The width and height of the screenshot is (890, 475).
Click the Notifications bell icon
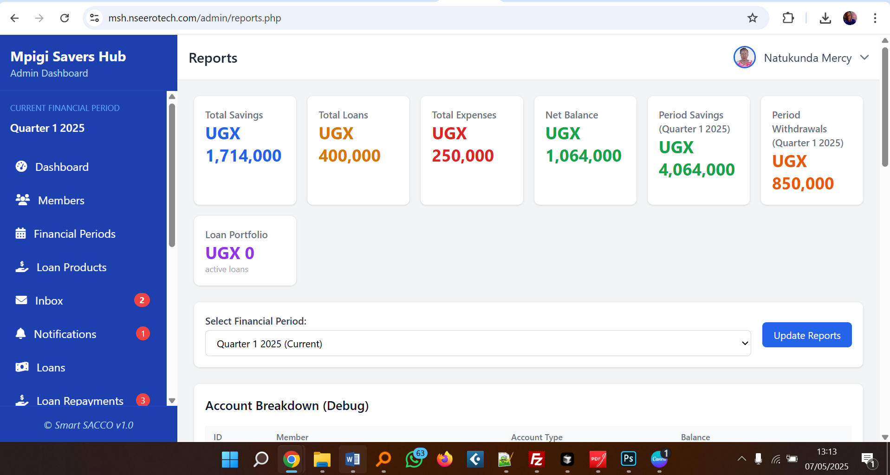click(20, 334)
